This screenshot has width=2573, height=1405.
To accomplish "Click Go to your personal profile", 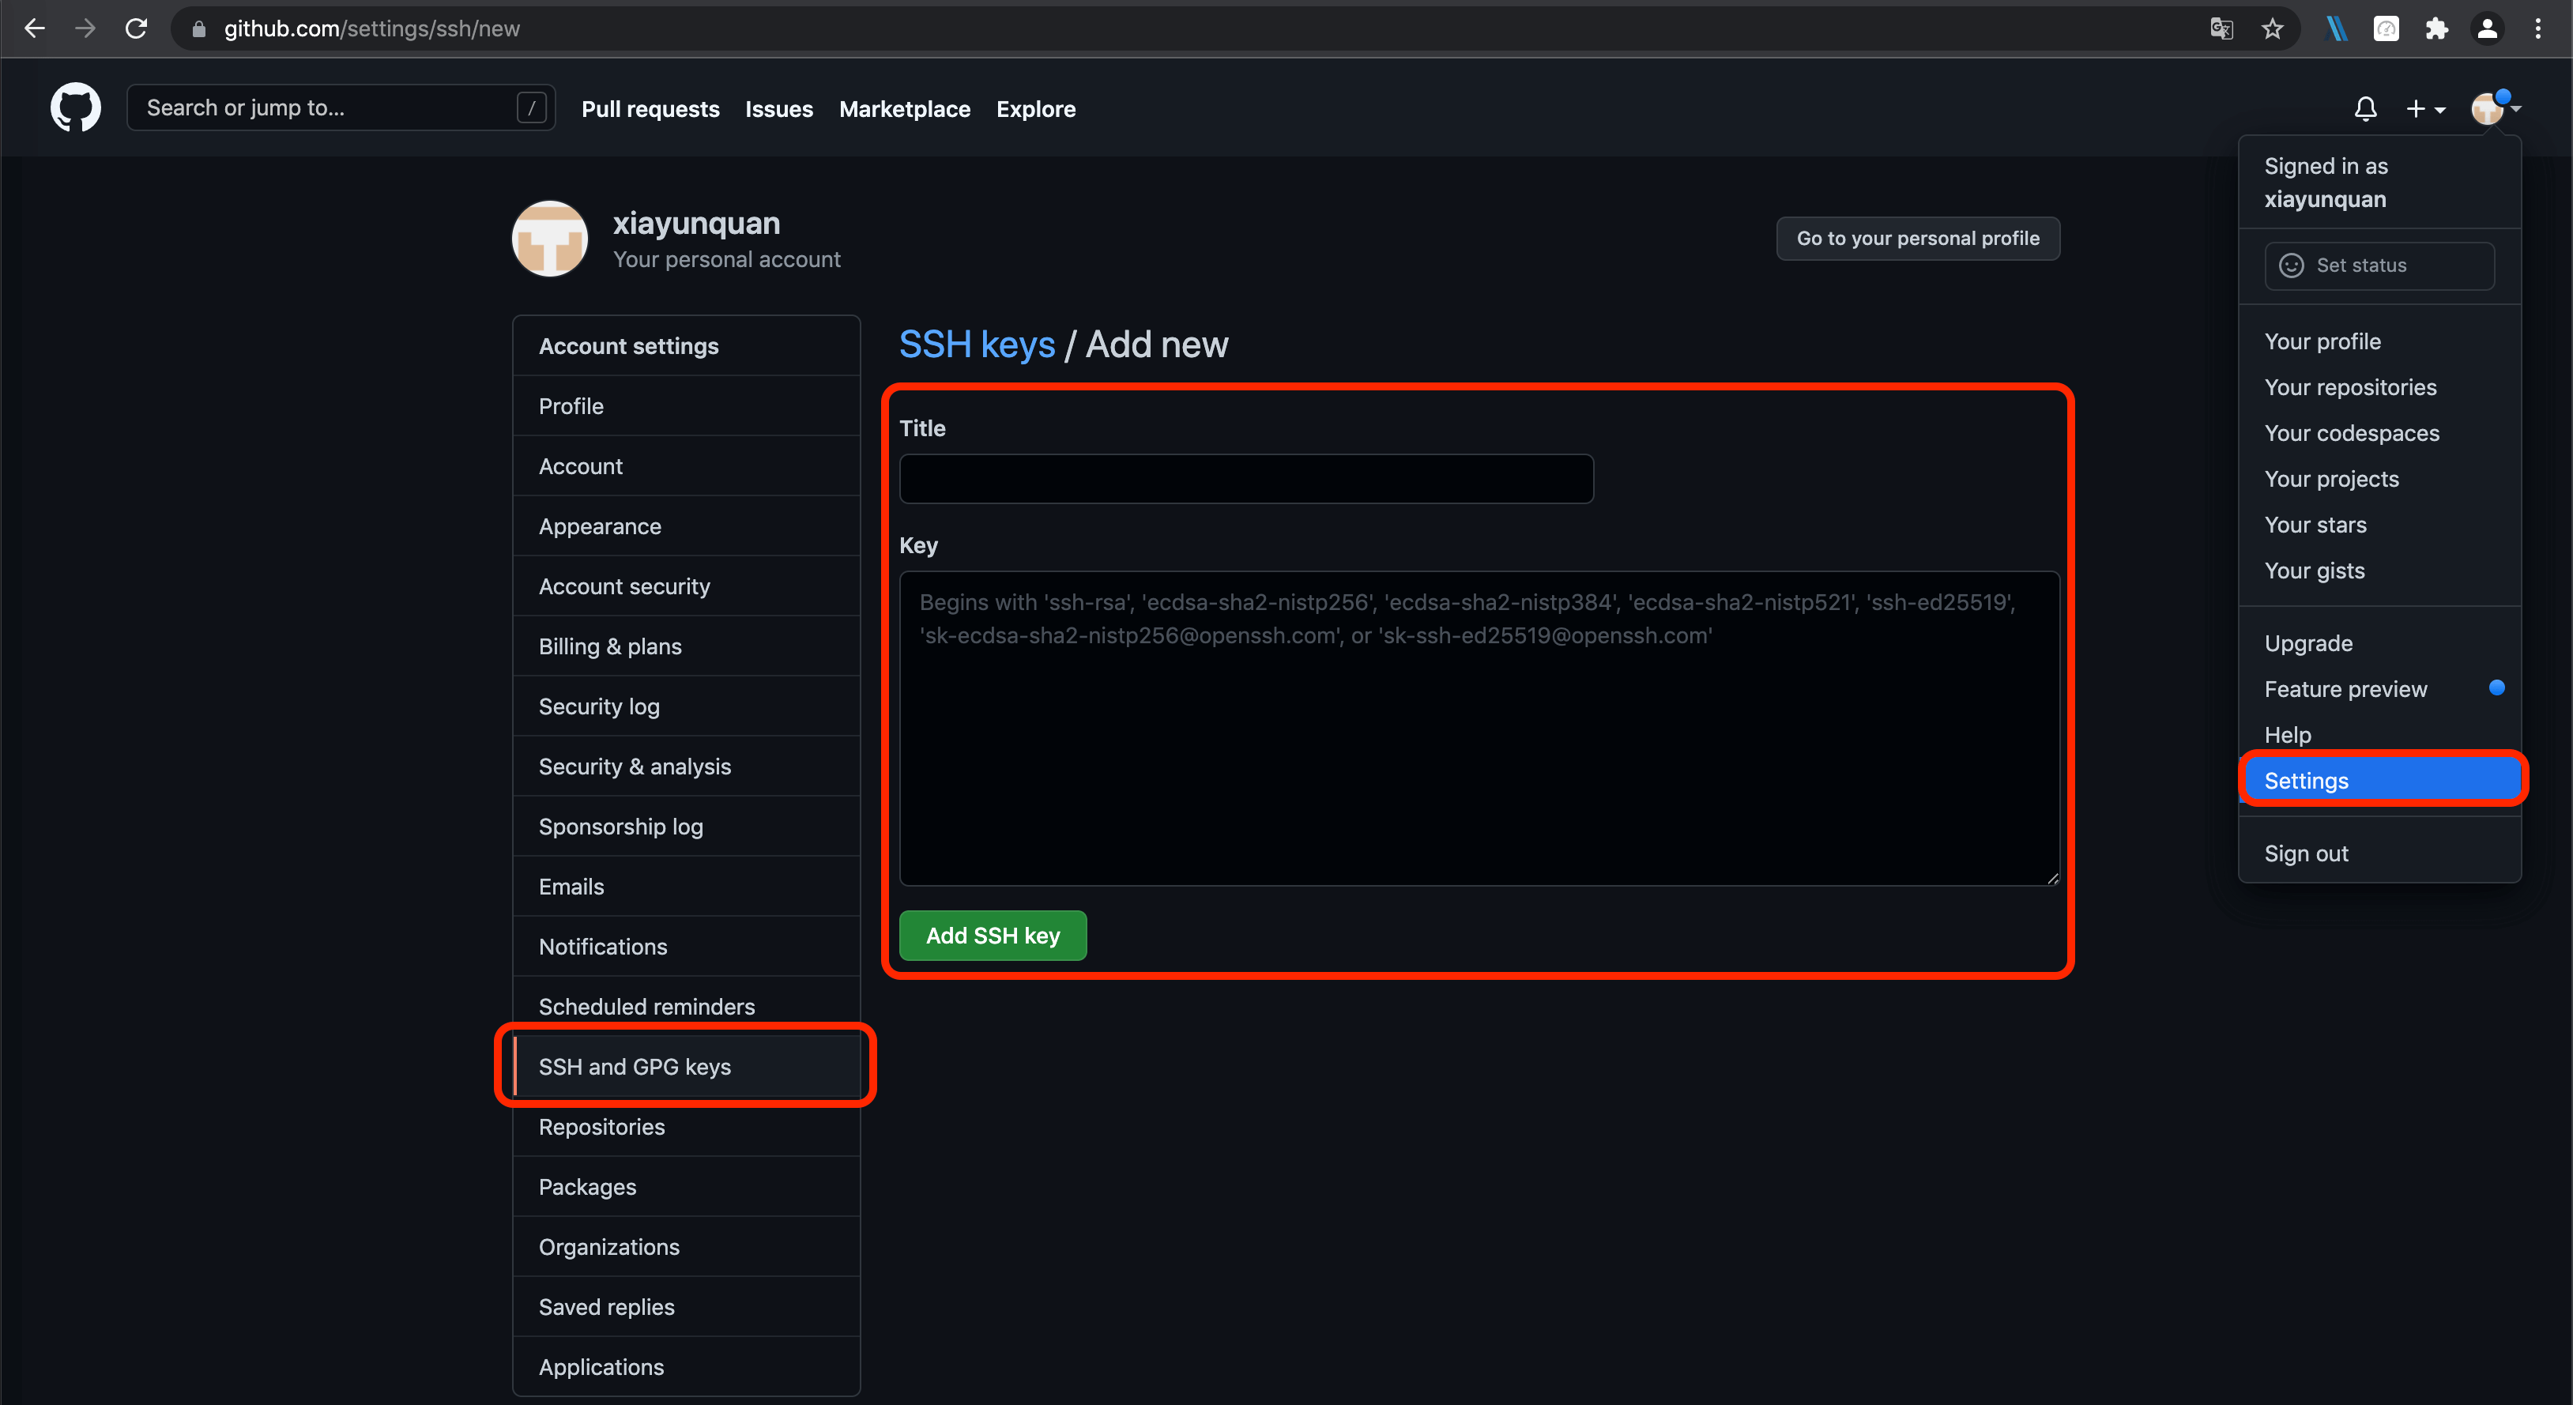I will (x=1918, y=238).
